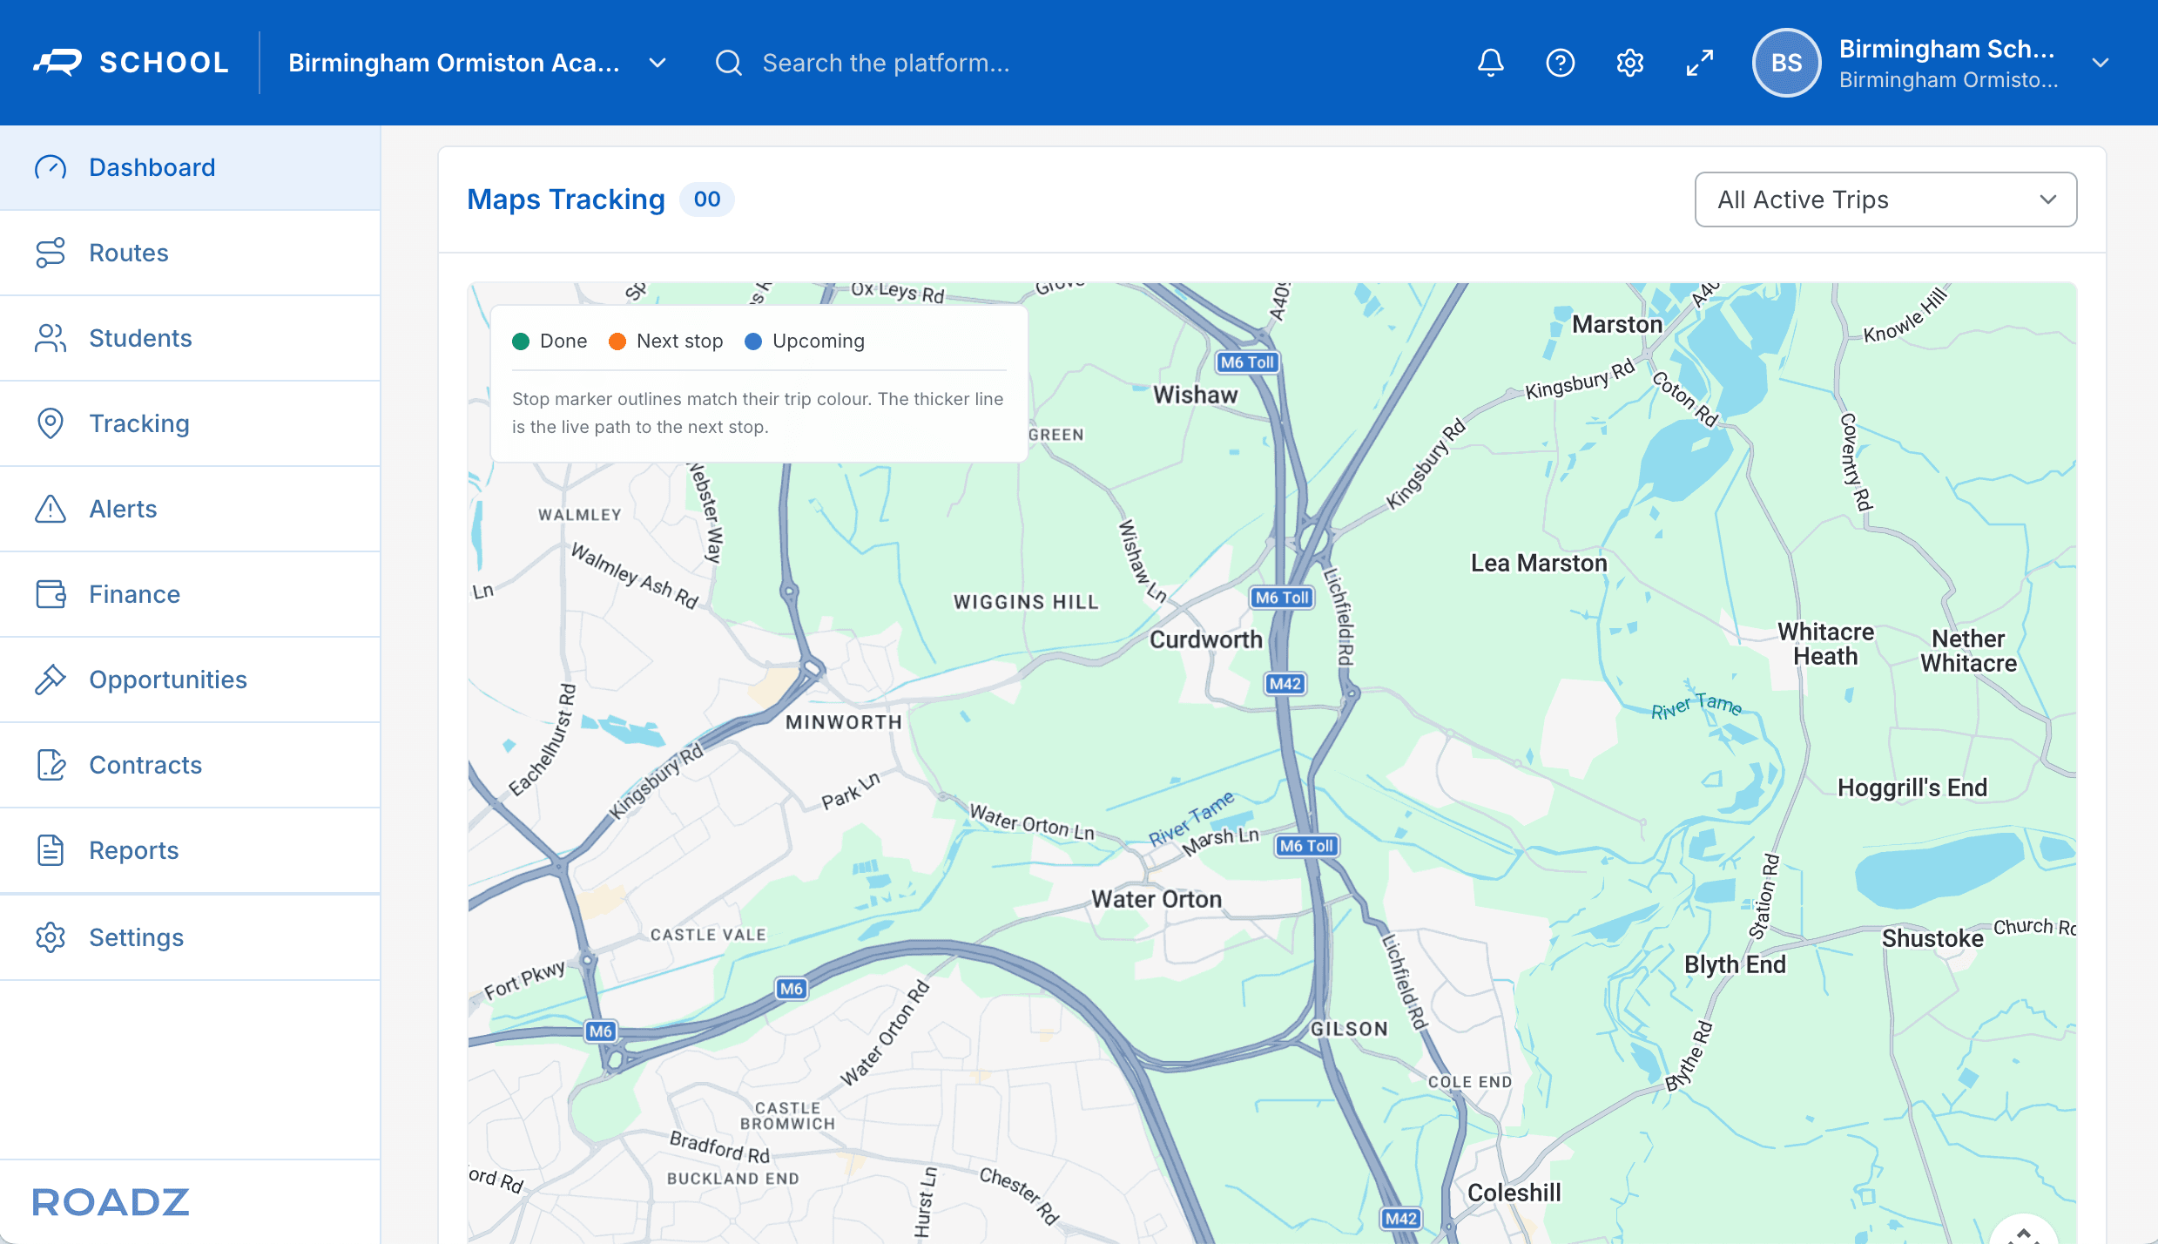Image resolution: width=2158 pixels, height=1244 pixels.
Task: Click the Contracts document-pen icon
Action: 51,765
